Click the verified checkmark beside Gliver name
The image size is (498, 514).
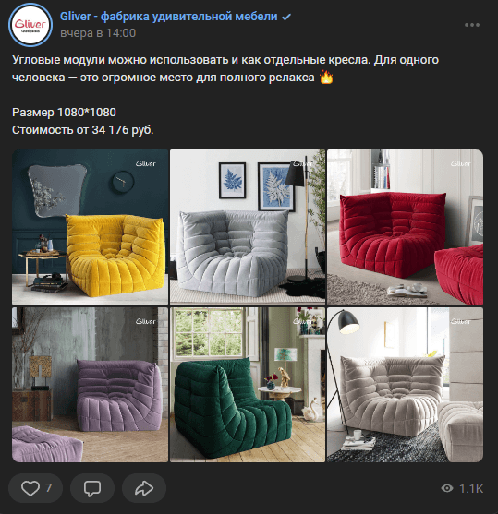pyautogui.click(x=286, y=17)
